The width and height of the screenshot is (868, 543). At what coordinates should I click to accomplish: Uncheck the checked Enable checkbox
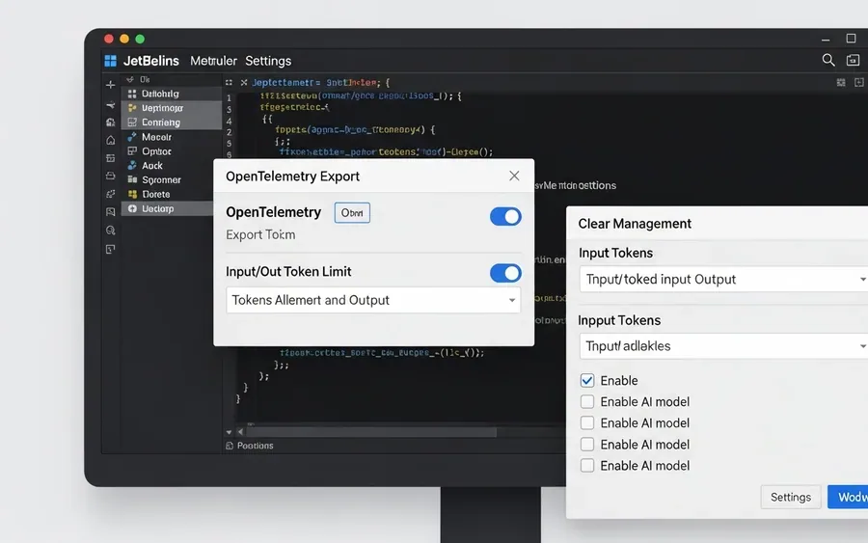tap(587, 380)
